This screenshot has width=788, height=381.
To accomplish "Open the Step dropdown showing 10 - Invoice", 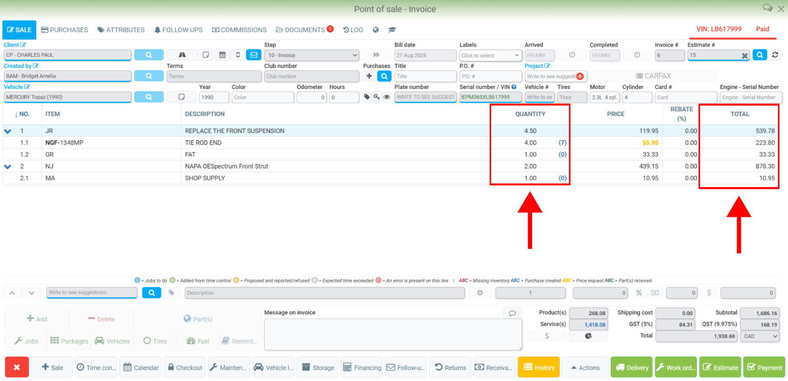I will click(x=312, y=55).
